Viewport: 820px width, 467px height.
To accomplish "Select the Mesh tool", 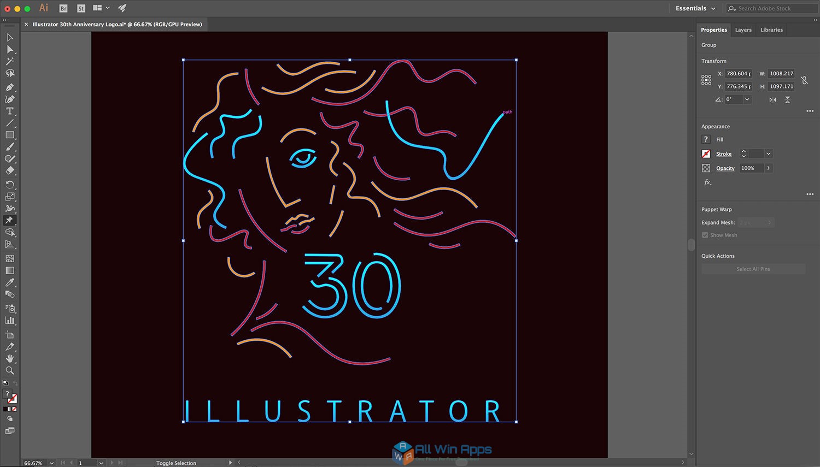I will point(10,259).
